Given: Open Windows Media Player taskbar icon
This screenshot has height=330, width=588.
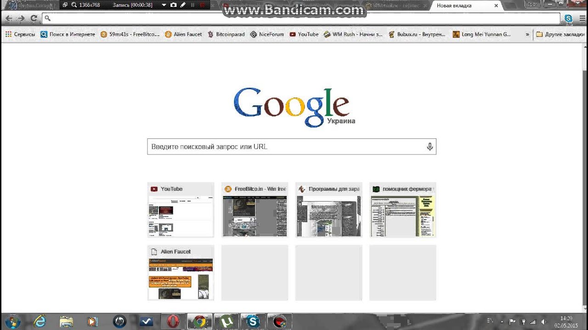Looking at the screenshot, I should 93,322.
